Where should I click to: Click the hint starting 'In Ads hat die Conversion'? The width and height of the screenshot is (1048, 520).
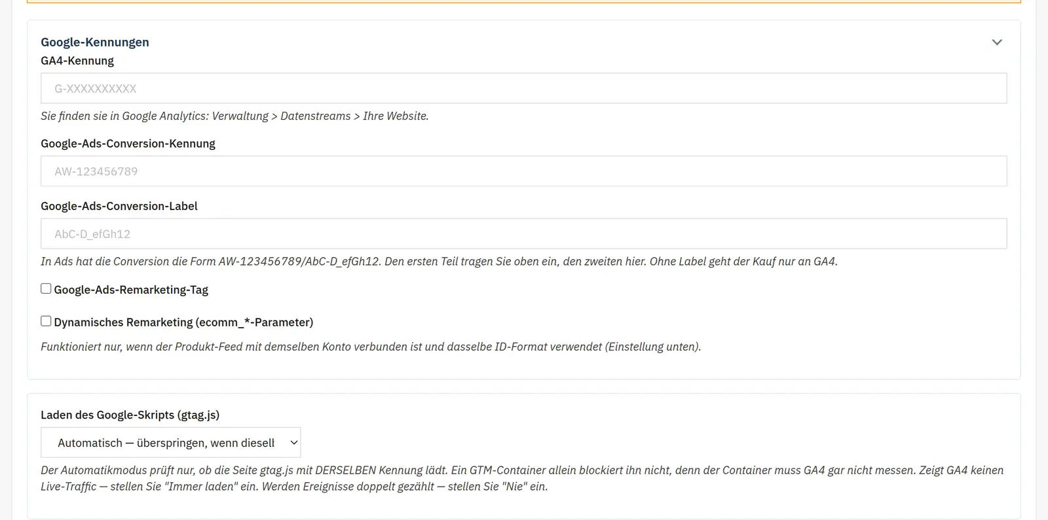[439, 262]
